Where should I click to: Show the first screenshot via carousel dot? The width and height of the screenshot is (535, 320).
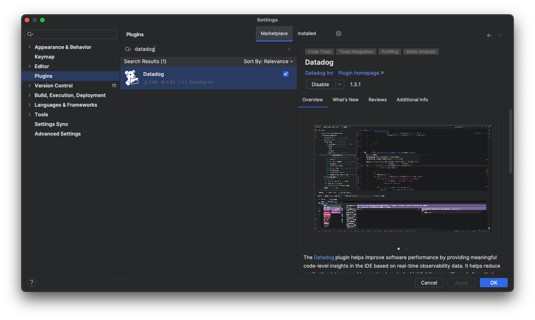399,249
